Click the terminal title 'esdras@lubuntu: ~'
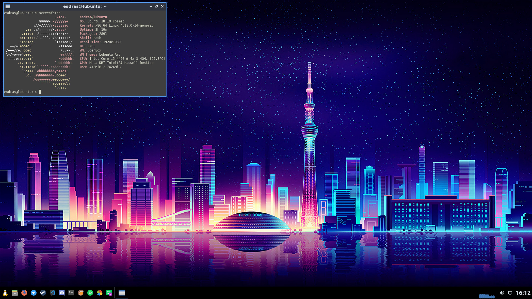 85,6
